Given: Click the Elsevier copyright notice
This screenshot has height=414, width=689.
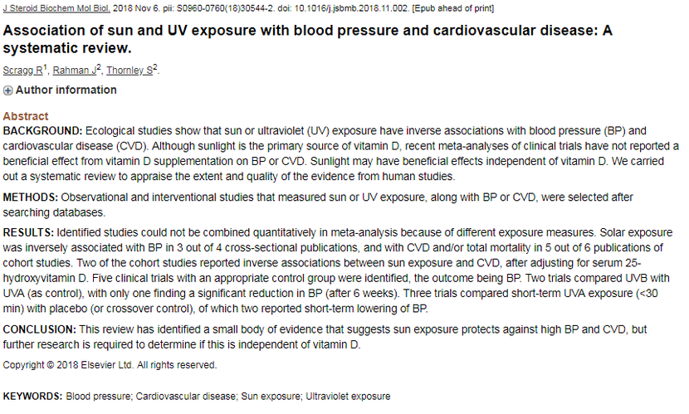Looking at the screenshot, I should pos(110,365).
